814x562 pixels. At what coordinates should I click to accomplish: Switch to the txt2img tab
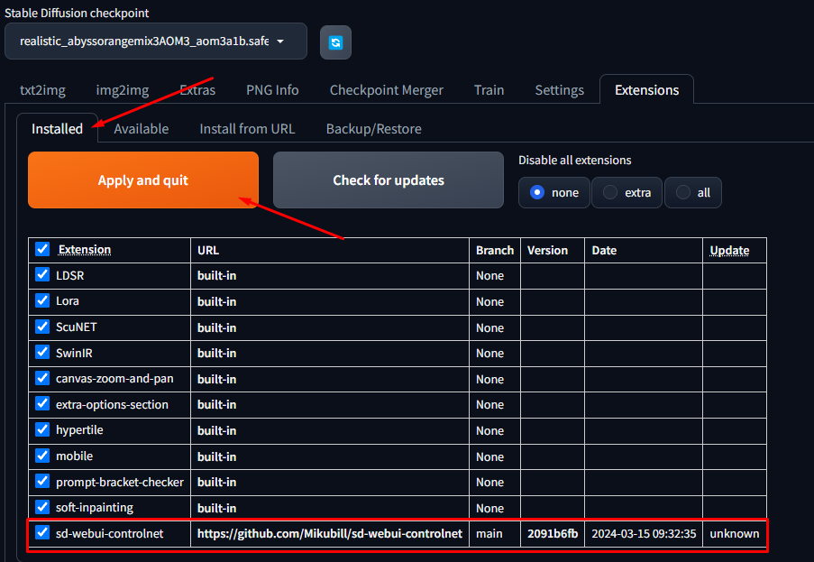pyautogui.click(x=42, y=90)
